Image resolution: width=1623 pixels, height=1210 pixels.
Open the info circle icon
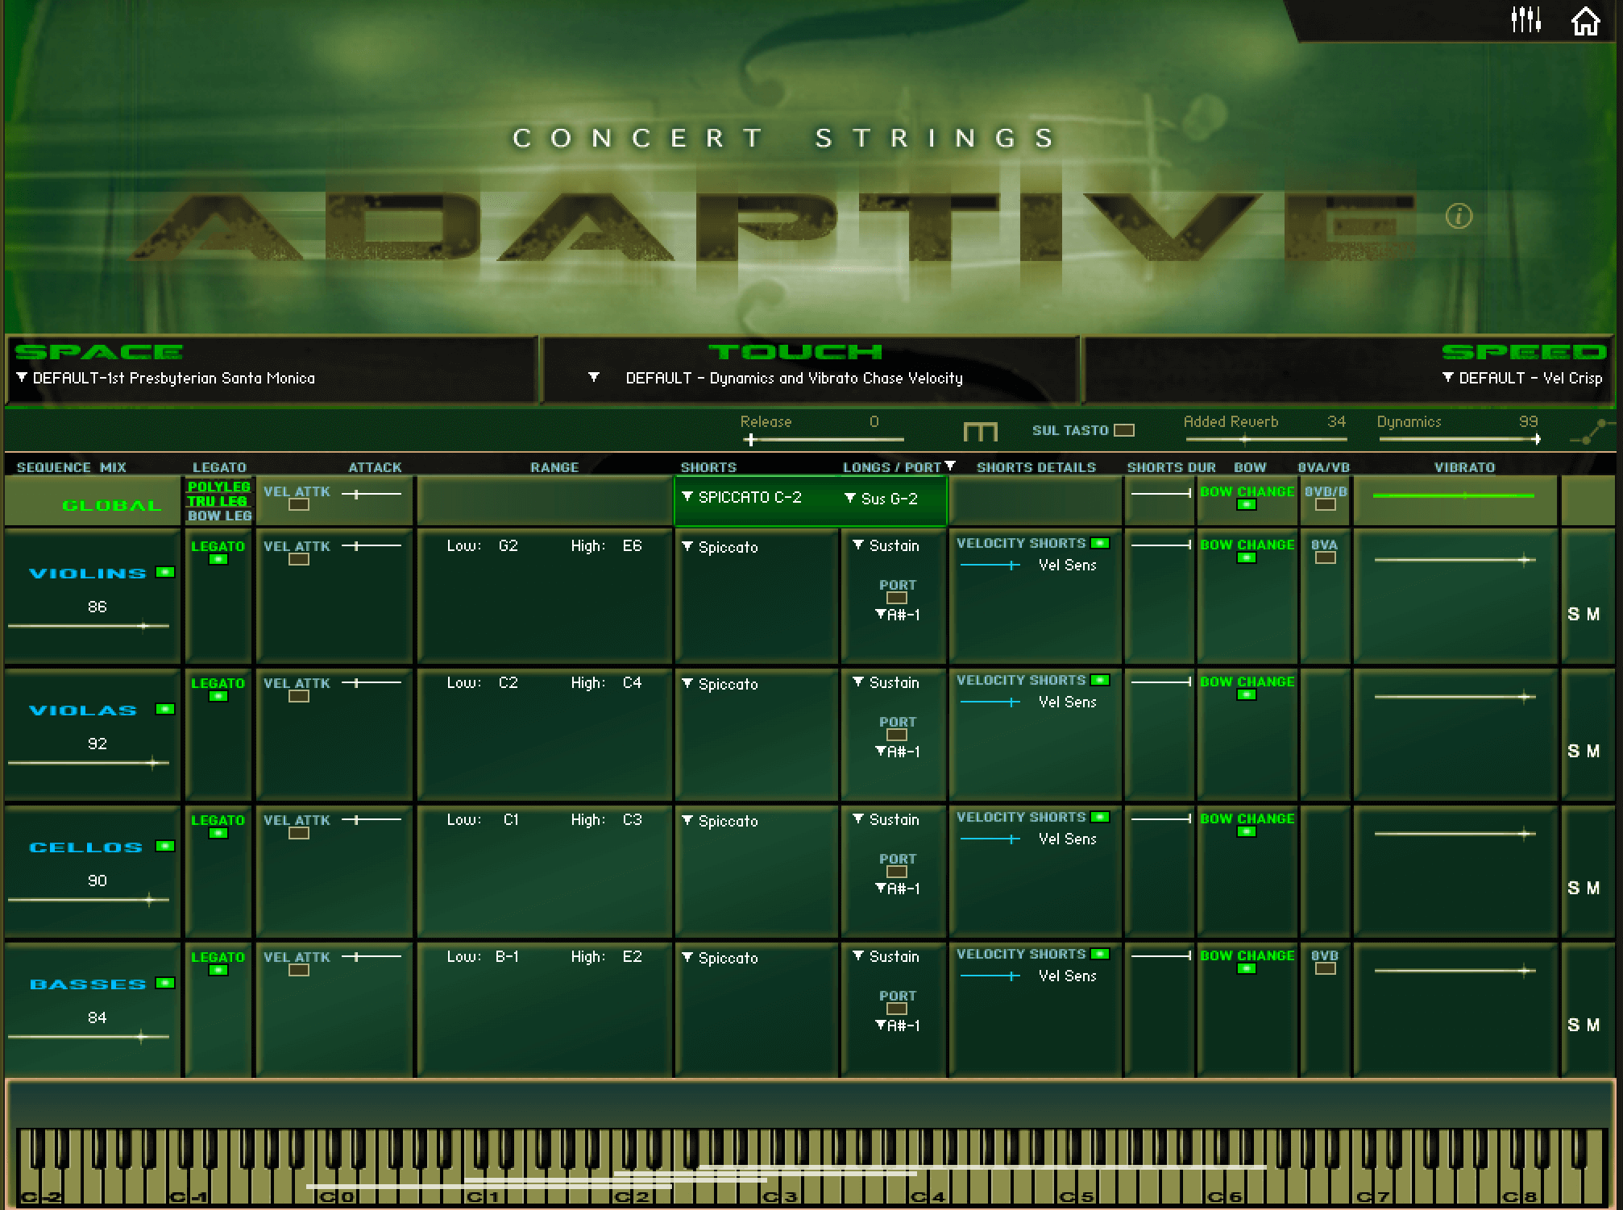pyautogui.click(x=1459, y=216)
